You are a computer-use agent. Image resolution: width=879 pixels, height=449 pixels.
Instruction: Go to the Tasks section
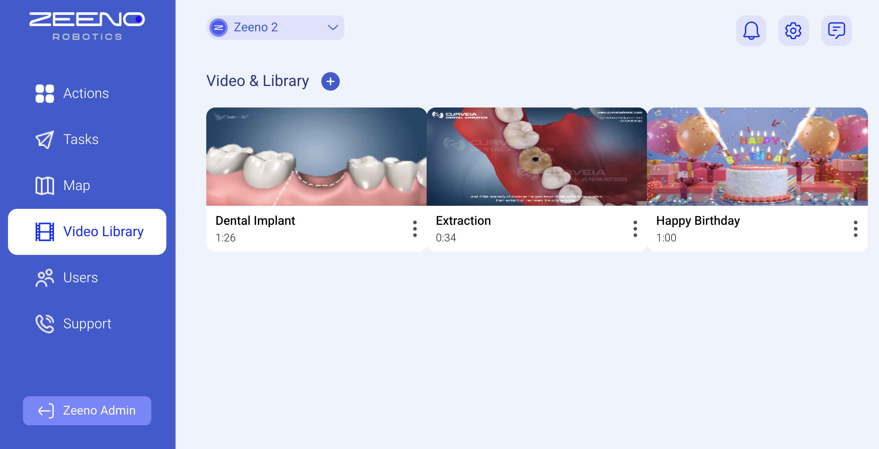click(x=80, y=140)
